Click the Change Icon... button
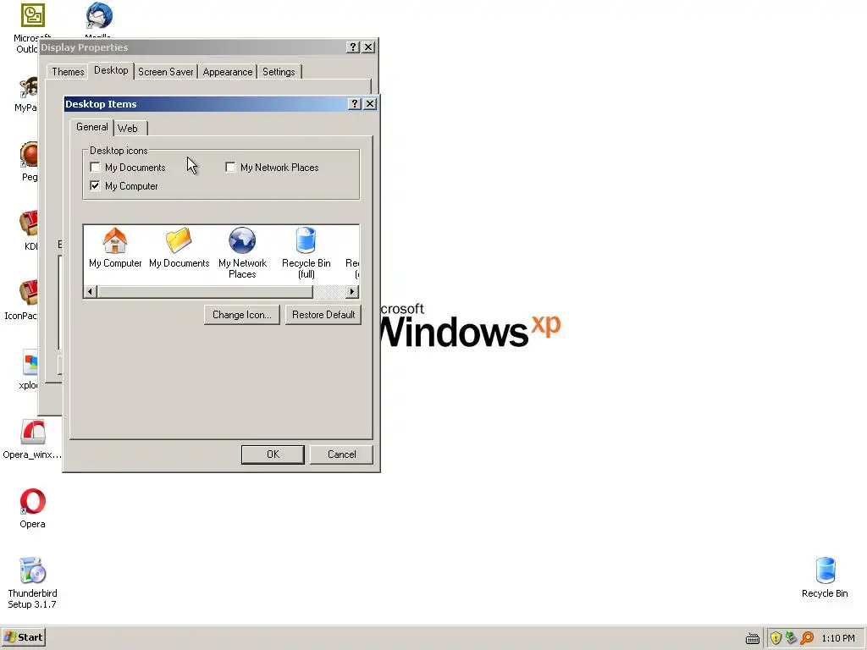867x650 pixels. [x=241, y=315]
